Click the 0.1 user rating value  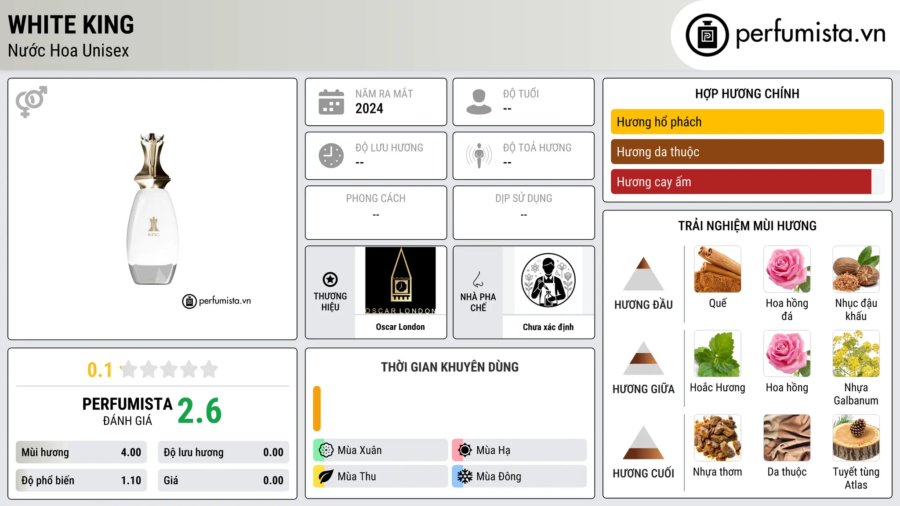tap(100, 370)
